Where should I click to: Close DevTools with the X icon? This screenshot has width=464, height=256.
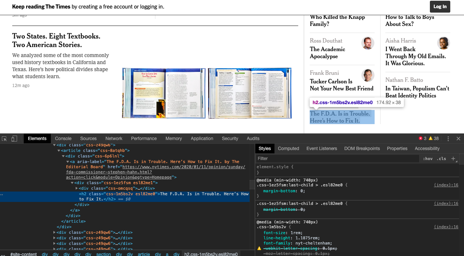[x=458, y=138]
